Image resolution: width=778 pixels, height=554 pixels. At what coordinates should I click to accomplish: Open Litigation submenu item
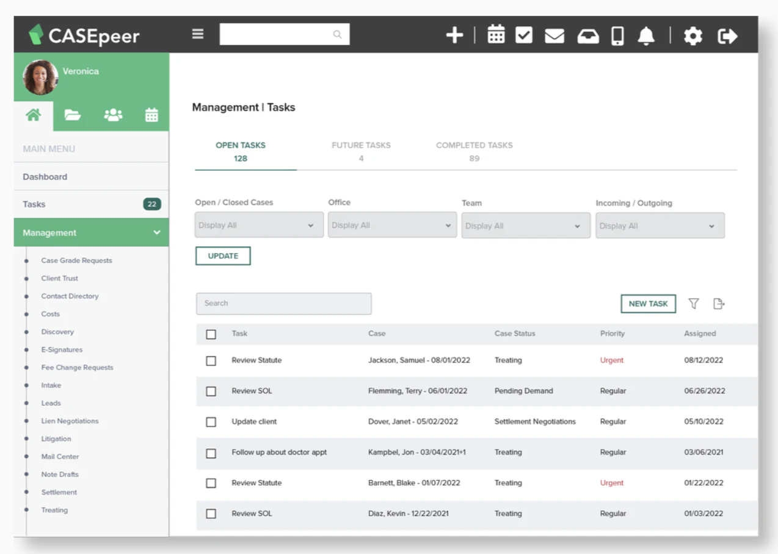56,439
